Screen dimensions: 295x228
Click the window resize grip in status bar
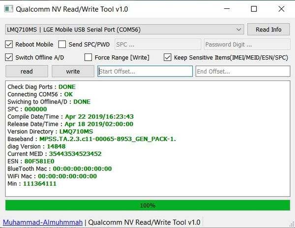[x=292, y=225]
